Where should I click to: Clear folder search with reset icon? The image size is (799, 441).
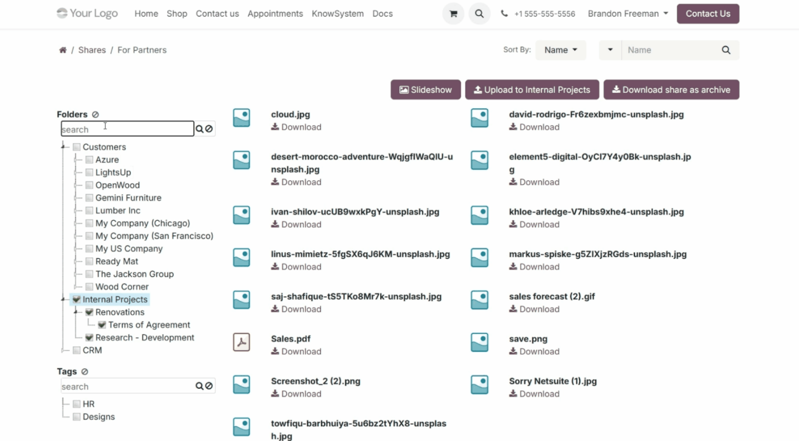coord(209,129)
